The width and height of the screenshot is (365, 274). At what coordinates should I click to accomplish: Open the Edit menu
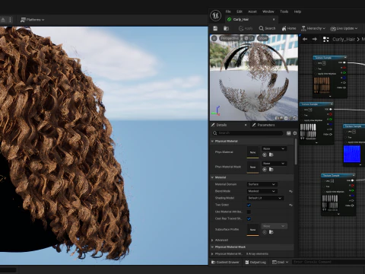point(240,11)
